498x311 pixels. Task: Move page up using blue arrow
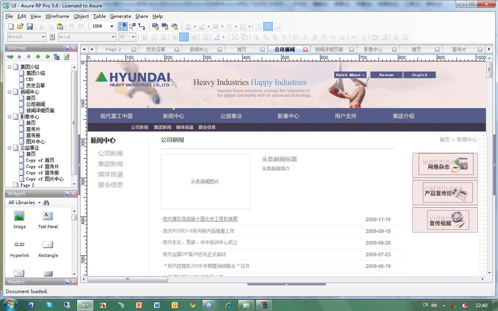tap(19, 57)
